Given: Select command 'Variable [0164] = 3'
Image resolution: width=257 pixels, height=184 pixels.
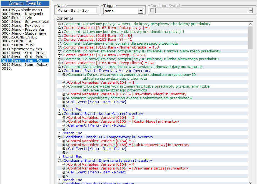Looking at the screenshot, I should pyautogui.click(x=153, y=141).
